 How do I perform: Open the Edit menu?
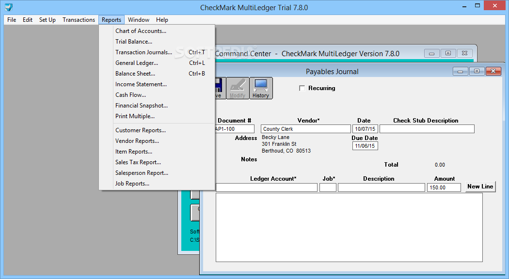click(28, 20)
